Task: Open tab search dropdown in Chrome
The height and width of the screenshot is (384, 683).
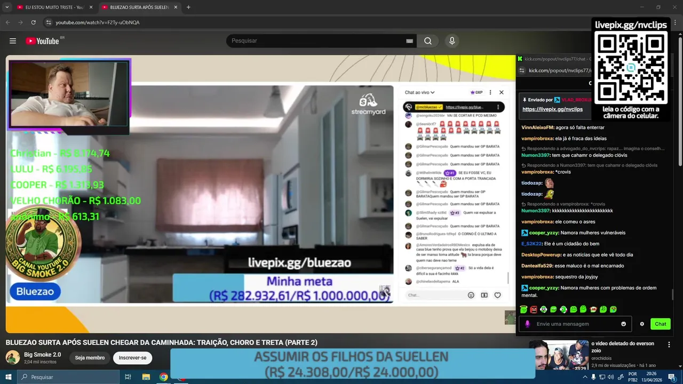Action: (7, 7)
